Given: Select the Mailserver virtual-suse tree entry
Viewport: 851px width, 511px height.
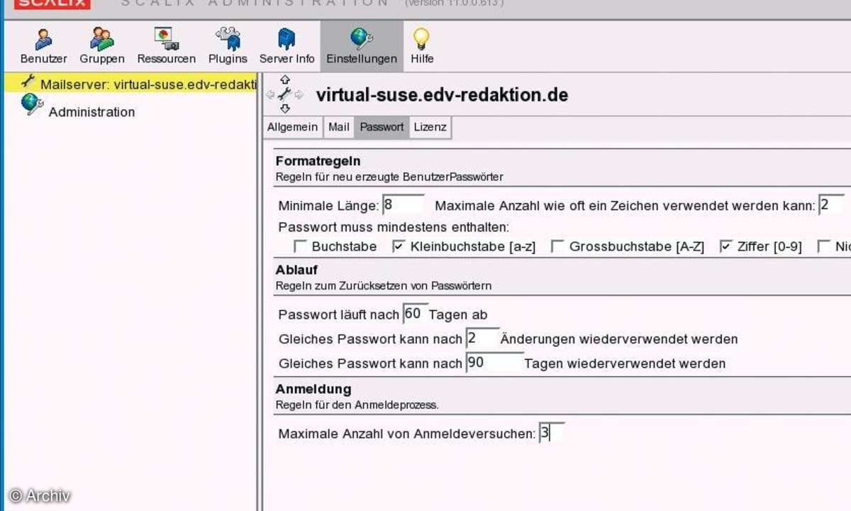Looking at the screenshot, I should (x=130, y=83).
